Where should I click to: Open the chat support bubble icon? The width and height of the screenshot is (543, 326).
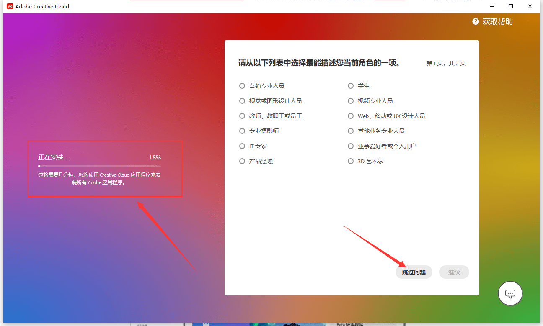510,293
